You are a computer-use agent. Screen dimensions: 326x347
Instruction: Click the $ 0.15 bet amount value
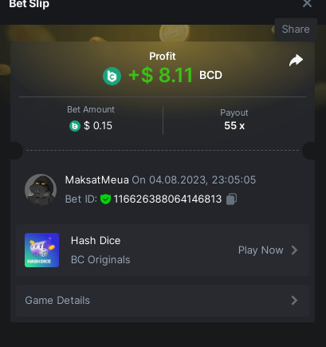coord(98,126)
